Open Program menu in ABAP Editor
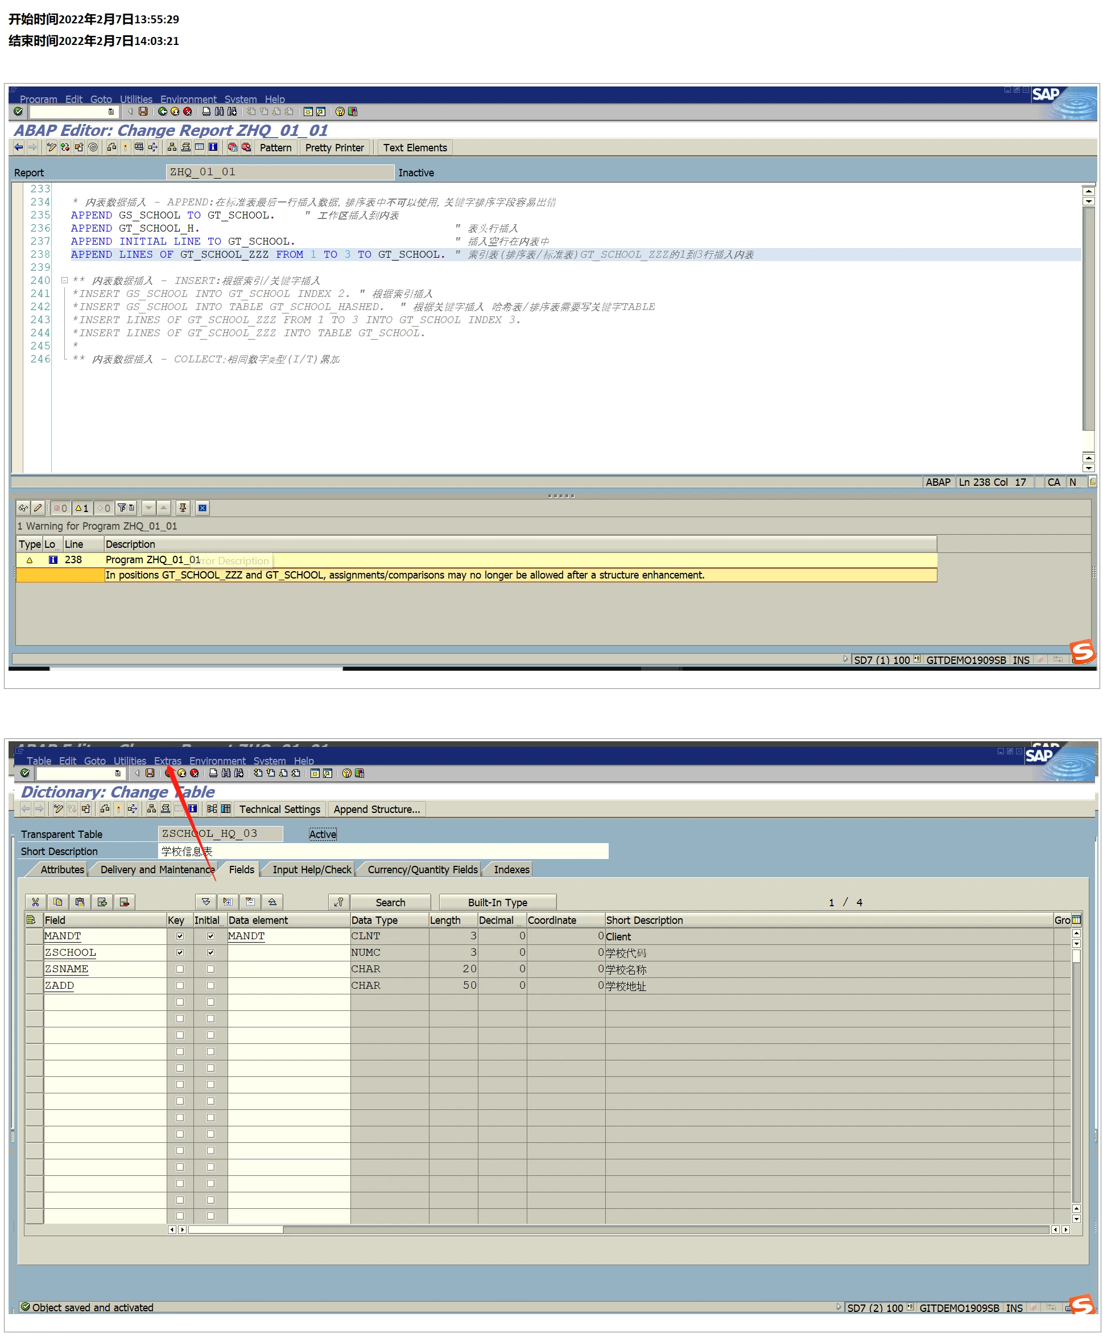1103x1342 pixels. click(x=38, y=100)
